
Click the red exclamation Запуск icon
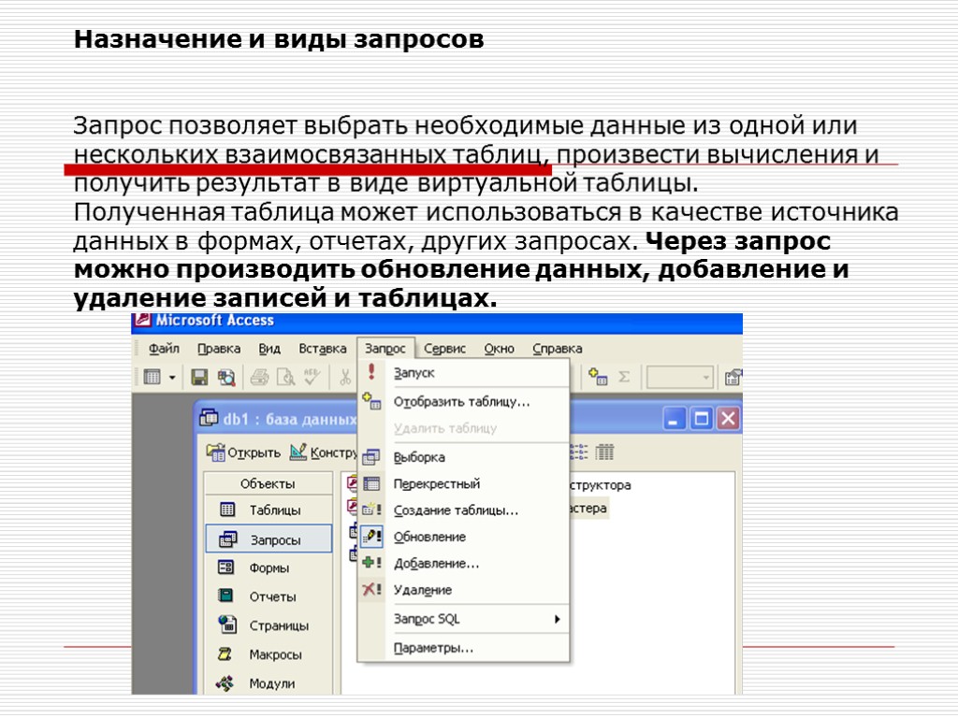[370, 372]
